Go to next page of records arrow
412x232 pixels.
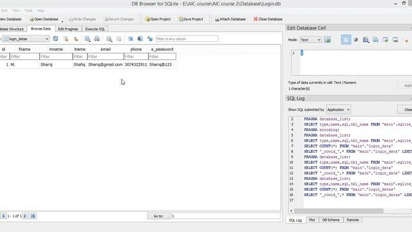coord(26,216)
